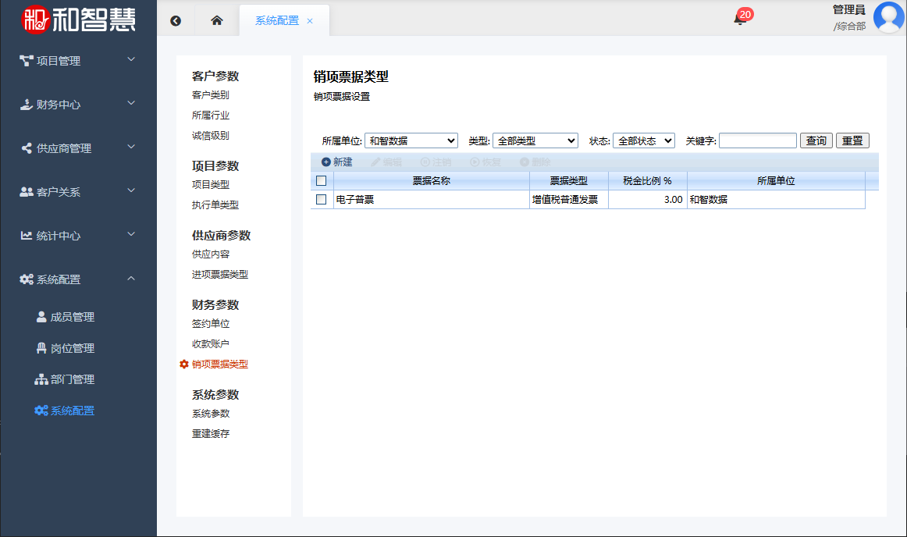
Task: Click the 供应商管理 share icon
Action: point(27,148)
